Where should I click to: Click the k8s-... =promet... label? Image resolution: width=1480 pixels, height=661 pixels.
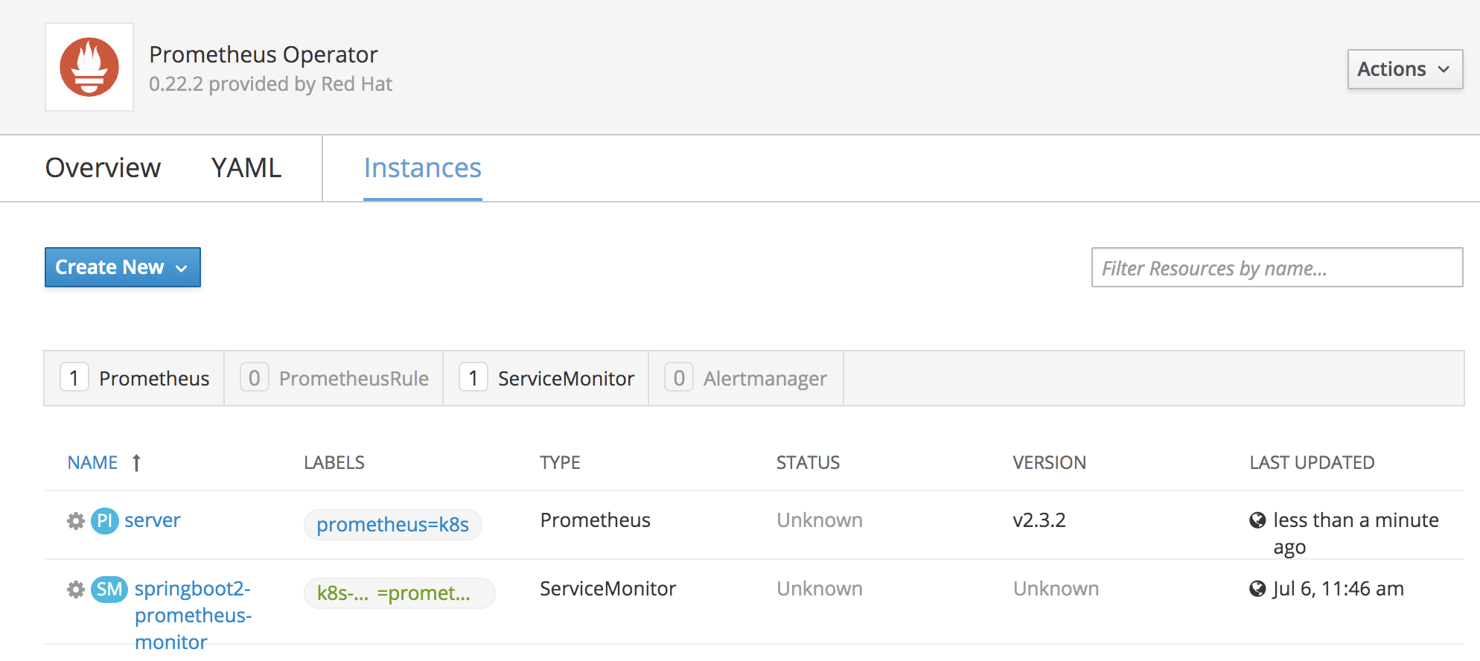pos(399,593)
